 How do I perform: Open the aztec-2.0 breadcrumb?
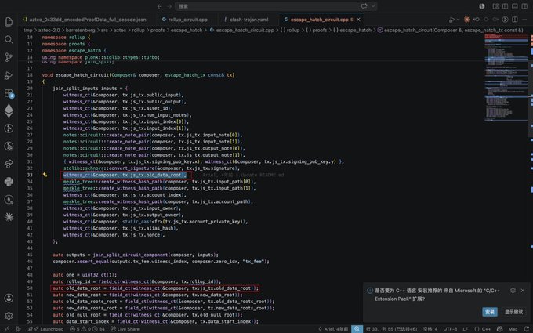pos(49,31)
